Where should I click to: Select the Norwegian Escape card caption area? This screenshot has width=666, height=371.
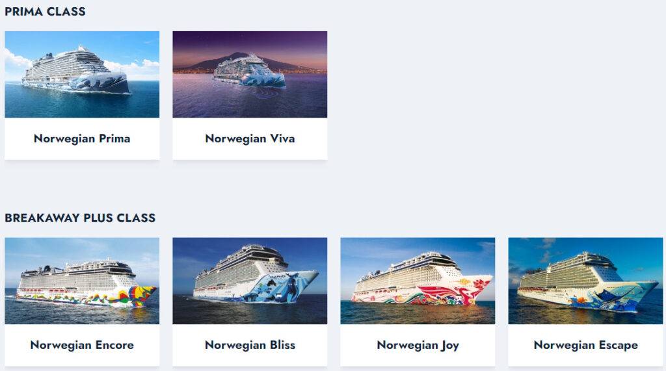click(x=585, y=345)
